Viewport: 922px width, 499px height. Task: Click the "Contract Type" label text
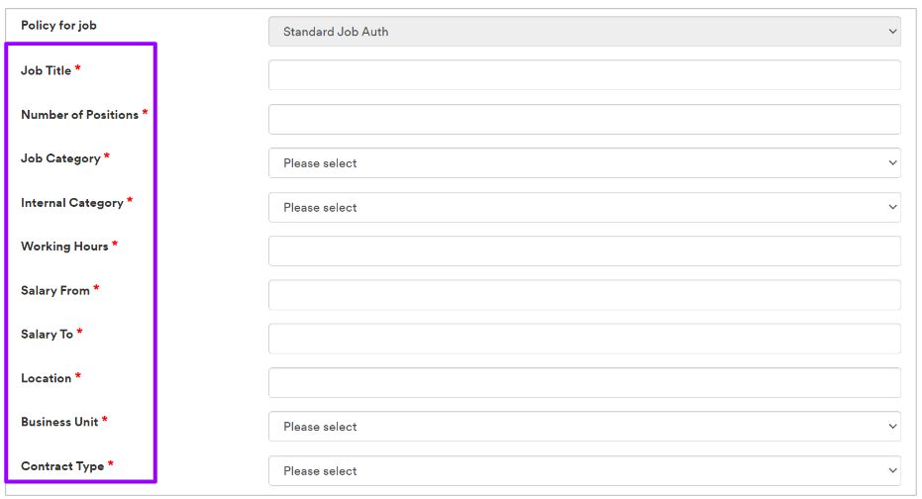tap(62, 466)
